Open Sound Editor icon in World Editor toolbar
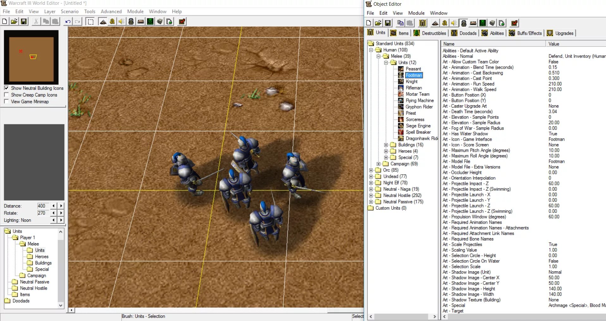This screenshot has height=321, width=606. click(x=122, y=22)
